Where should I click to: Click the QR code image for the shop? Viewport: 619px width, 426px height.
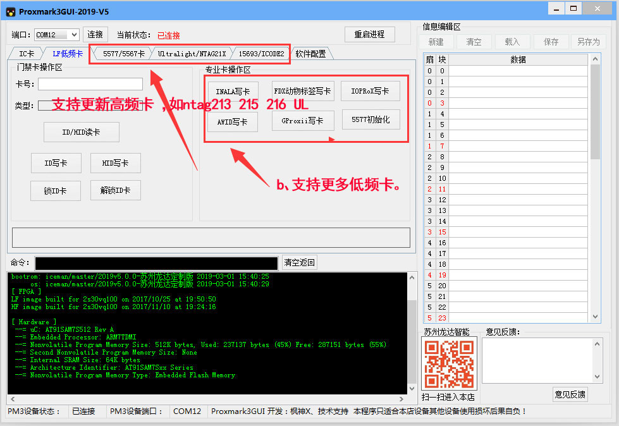448,364
